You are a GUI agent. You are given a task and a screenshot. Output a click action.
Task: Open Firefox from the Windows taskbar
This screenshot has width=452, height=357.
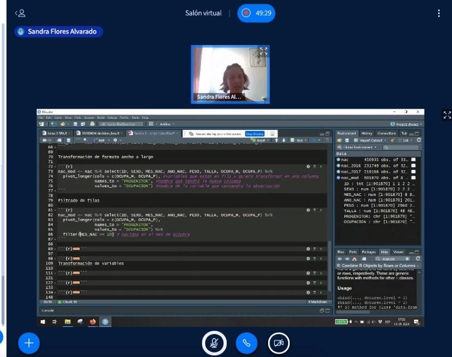click(93, 321)
